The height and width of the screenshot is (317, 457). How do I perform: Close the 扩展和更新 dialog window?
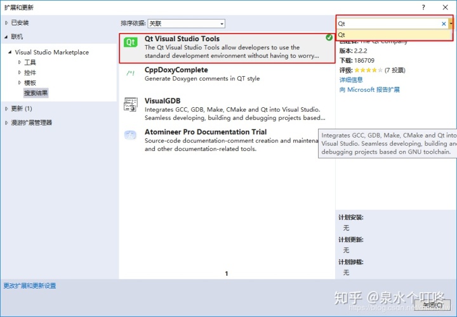tap(445, 8)
